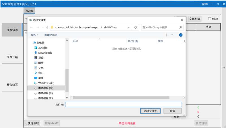Open the blue help icon in dialog
226x128 pixels.
(x=181, y=35)
